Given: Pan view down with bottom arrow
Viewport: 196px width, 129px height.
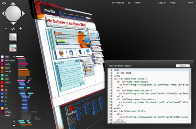Looking at the screenshot, I should point(13,23).
